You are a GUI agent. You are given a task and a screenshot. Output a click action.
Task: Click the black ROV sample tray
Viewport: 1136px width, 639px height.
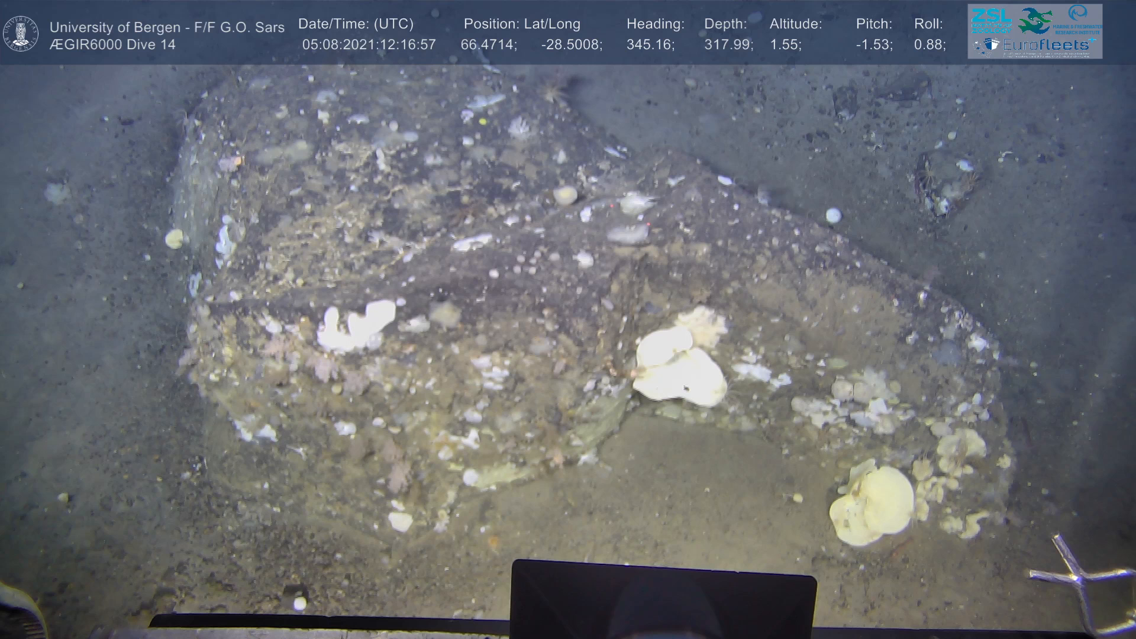point(663,598)
